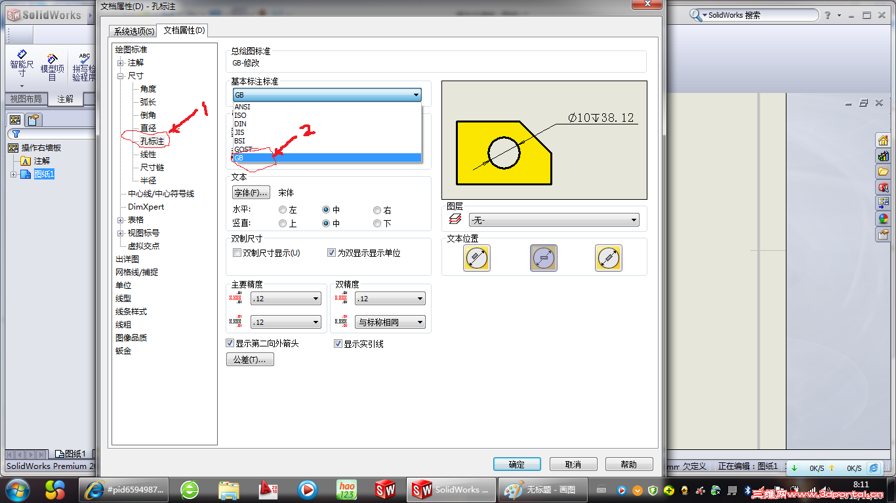Open the PropertyManager tab icon
This screenshot has width=896, height=503.
pos(33,119)
